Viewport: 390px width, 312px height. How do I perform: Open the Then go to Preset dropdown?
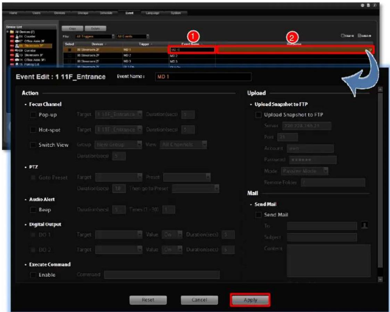click(x=196, y=188)
